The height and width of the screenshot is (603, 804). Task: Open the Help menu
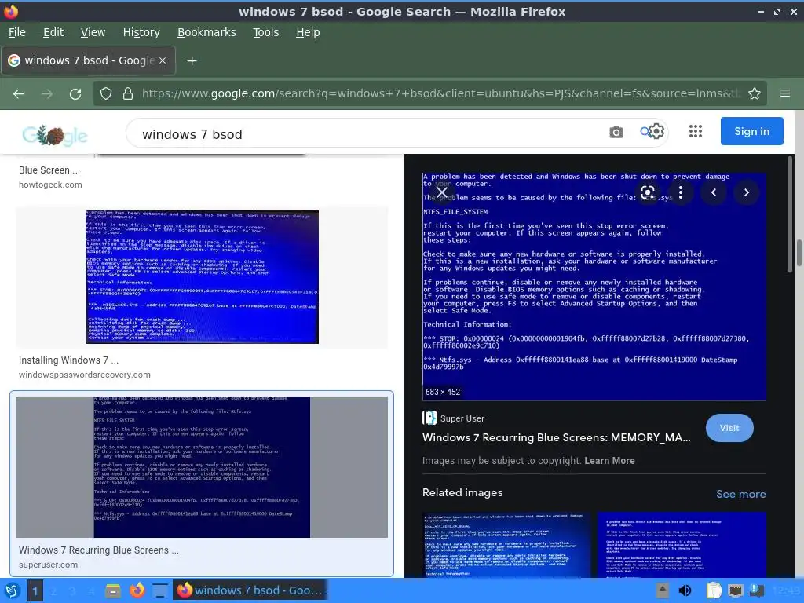[x=308, y=32]
